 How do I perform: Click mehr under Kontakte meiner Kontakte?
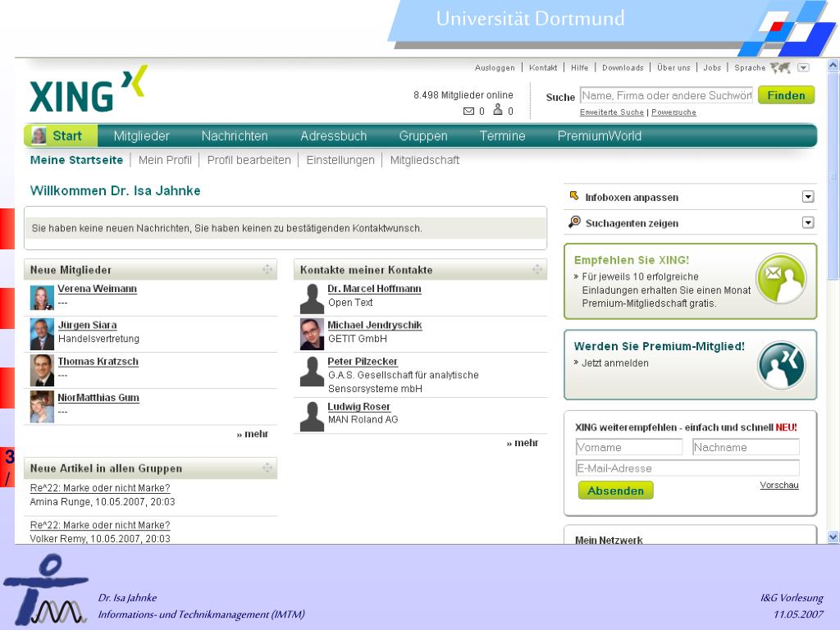[523, 442]
